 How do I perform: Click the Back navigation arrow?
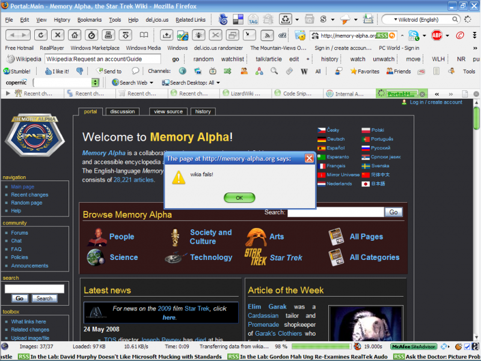pyautogui.click(x=12, y=35)
